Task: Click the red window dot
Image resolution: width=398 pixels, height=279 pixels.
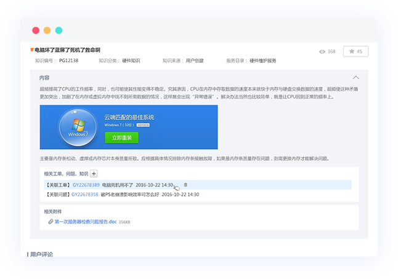Action: (x=36, y=30)
